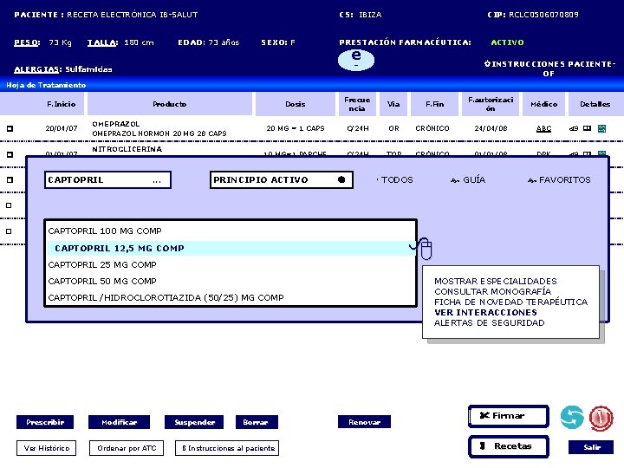The image size is (624, 468).
Task: Select Captopril 25 MG COMP in the list
Action: (x=102, y=264)
